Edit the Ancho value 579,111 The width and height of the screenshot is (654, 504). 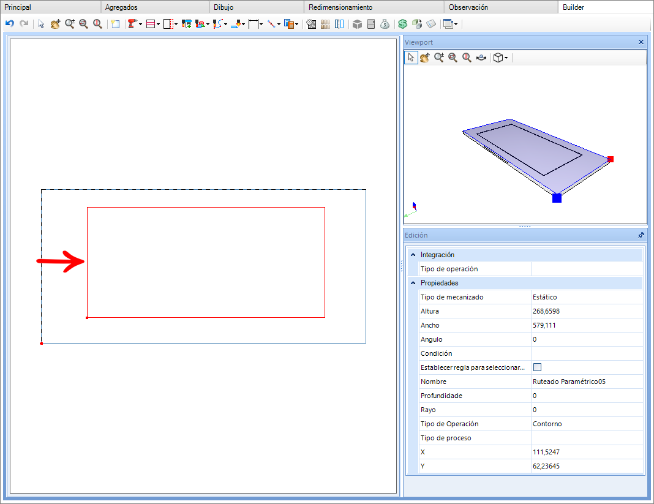tap(587, 325)
